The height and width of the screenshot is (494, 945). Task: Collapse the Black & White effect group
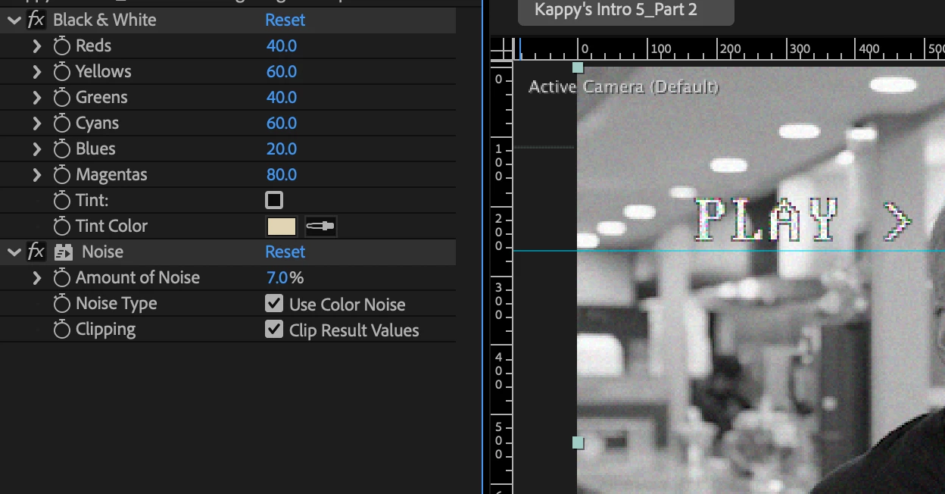[14, 20]
